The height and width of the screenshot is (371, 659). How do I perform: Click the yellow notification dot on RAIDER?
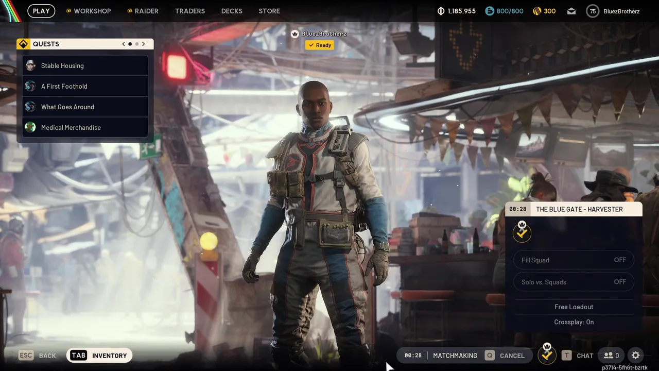point(129,11)
